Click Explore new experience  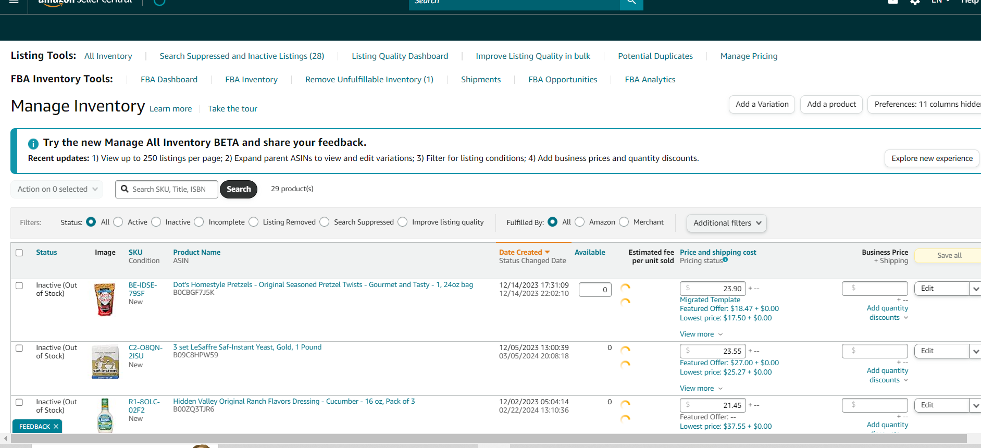pyautogui.click(x=932, y=158)
